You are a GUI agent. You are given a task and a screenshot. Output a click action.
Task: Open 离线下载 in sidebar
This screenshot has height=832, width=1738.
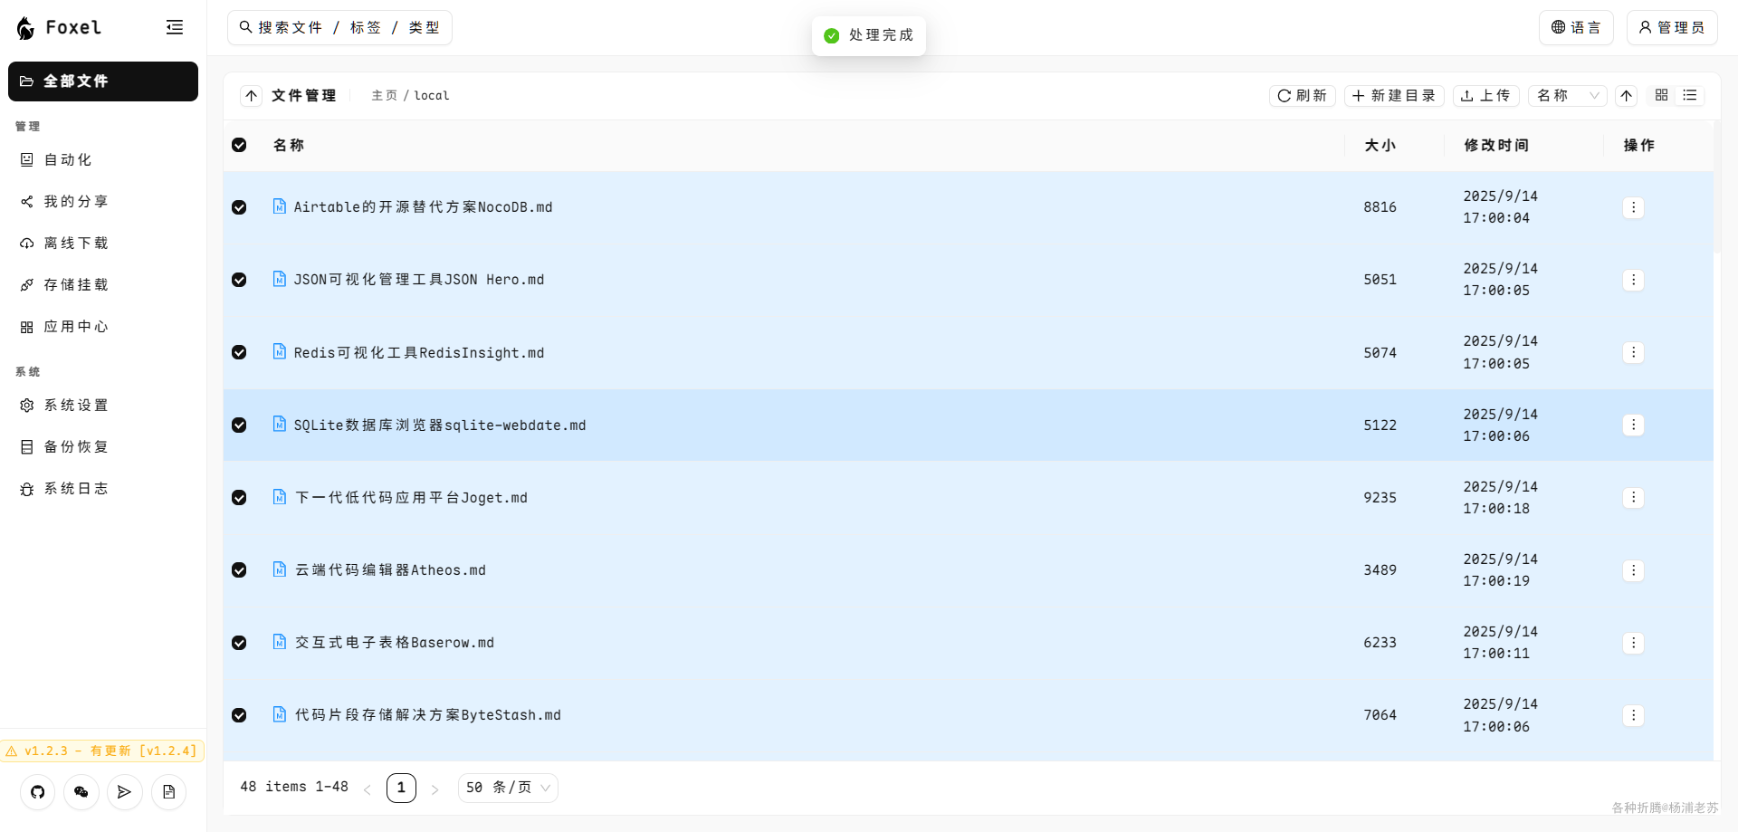click(x=103, y=244)
